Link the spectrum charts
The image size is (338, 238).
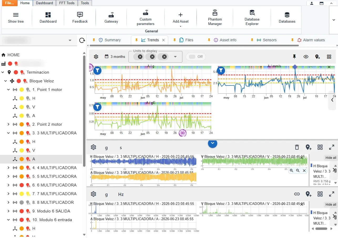[x=297, y=194]
